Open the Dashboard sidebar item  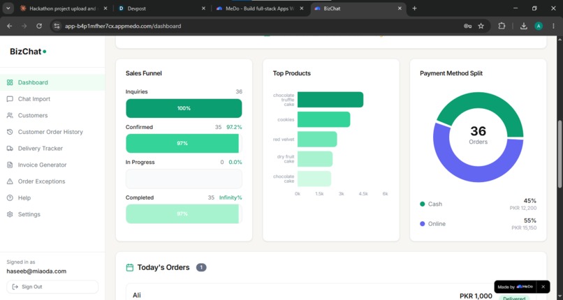pos(52,82)
